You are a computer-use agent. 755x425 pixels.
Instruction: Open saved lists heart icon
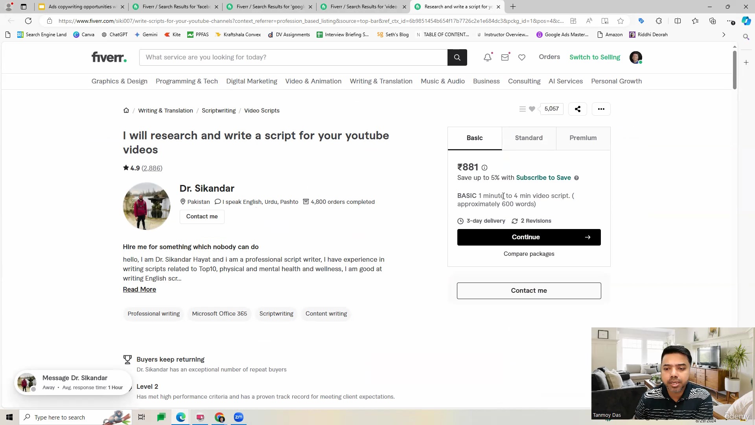(522, 57)
